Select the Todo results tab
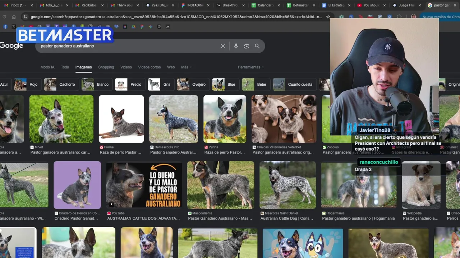This screenshot has width=460, height=258. coord(65,67)
